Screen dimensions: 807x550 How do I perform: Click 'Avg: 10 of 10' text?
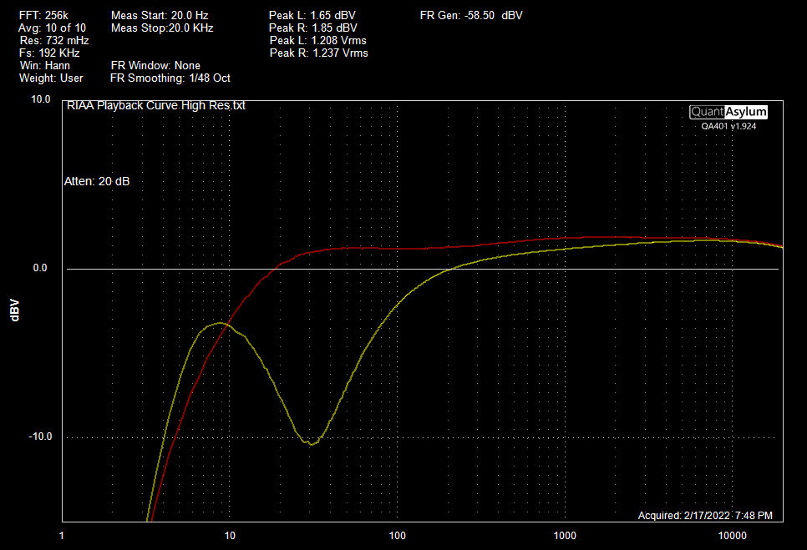pyautogui.click(x=52, y=28)
